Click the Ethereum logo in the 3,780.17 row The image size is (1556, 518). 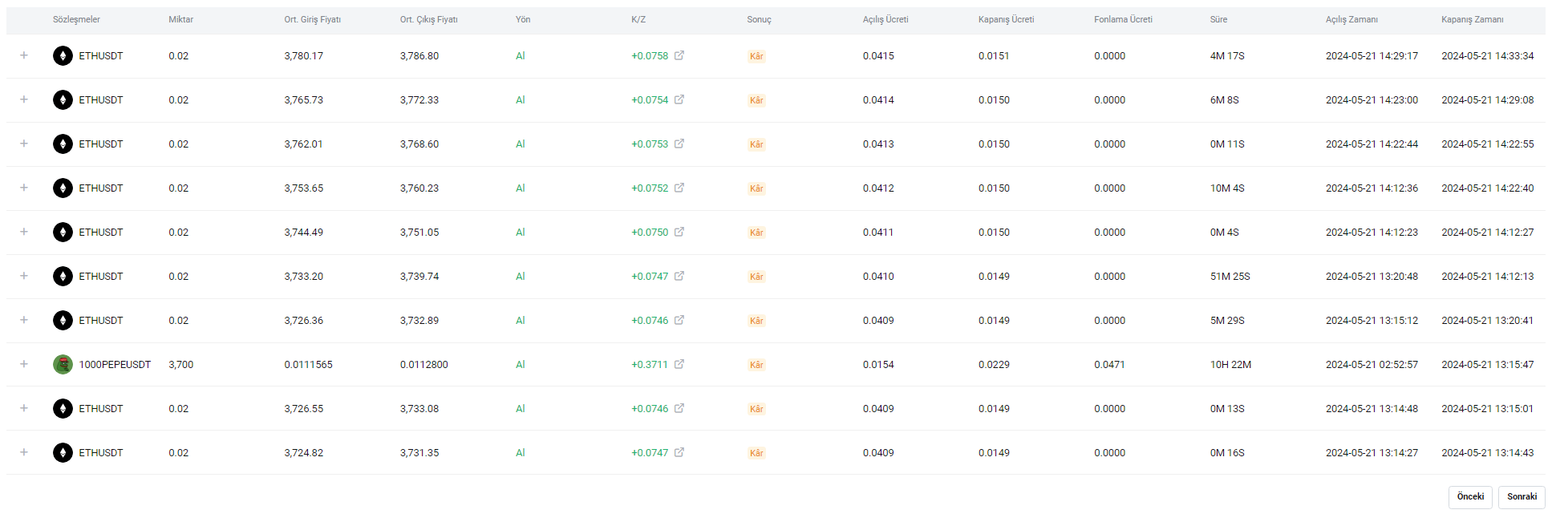click(63, 56)
